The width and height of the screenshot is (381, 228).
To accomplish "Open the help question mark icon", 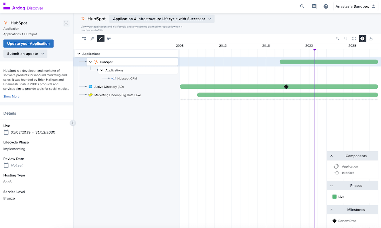I will (x=326, y=6).
